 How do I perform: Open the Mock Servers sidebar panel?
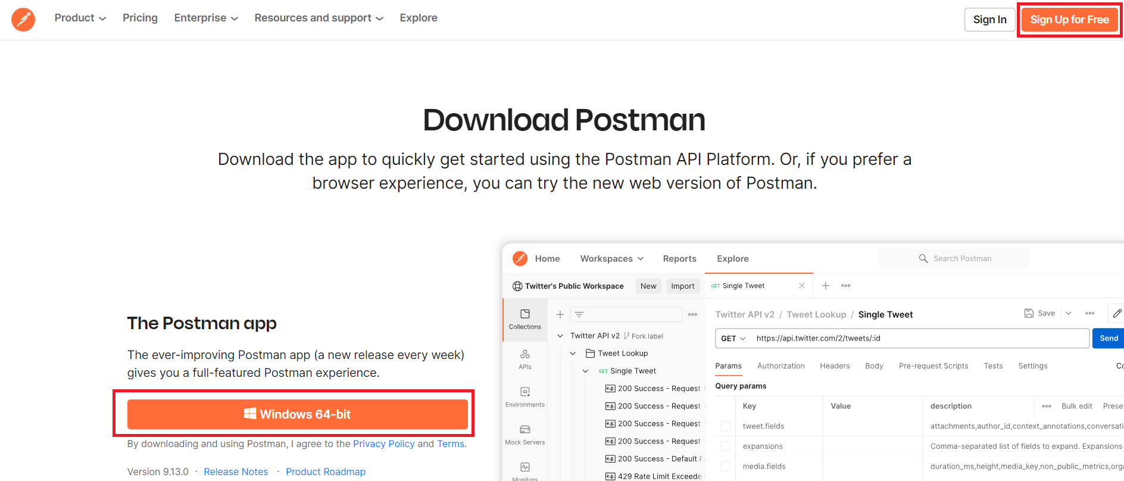coord(524,435)
